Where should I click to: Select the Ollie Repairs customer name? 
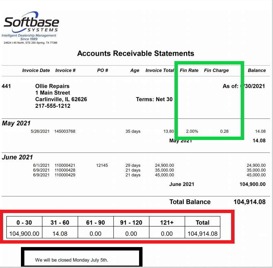(52, 86)
